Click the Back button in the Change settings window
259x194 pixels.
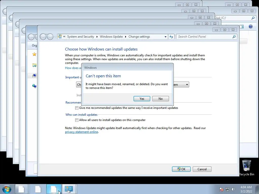(x=43, y=37)
